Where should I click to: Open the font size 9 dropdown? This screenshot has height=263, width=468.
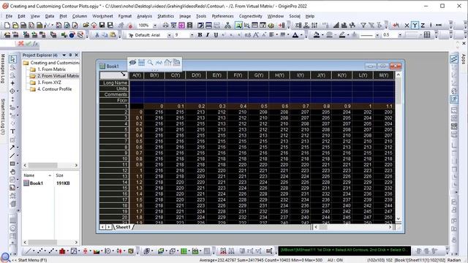point(192,35)
